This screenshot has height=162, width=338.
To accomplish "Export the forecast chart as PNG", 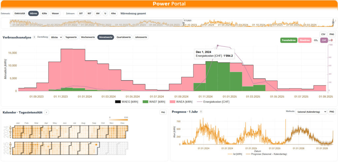I will pyautogui.click(x=331, y=112).
